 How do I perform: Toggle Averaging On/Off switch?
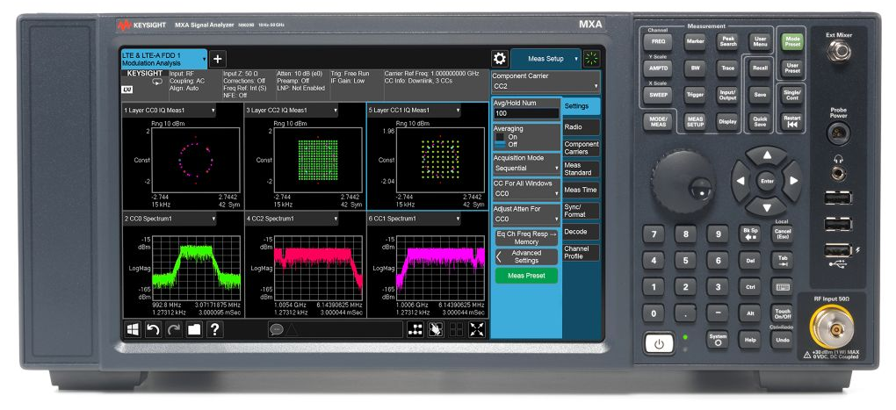[x=500, y=140]
